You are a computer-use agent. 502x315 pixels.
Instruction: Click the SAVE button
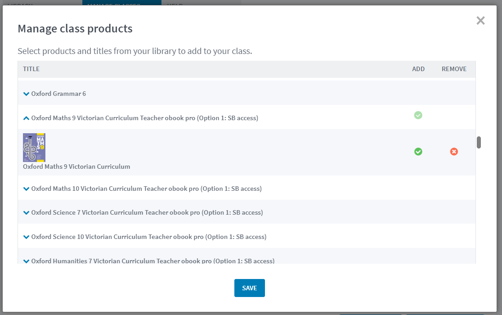[249, 288]
